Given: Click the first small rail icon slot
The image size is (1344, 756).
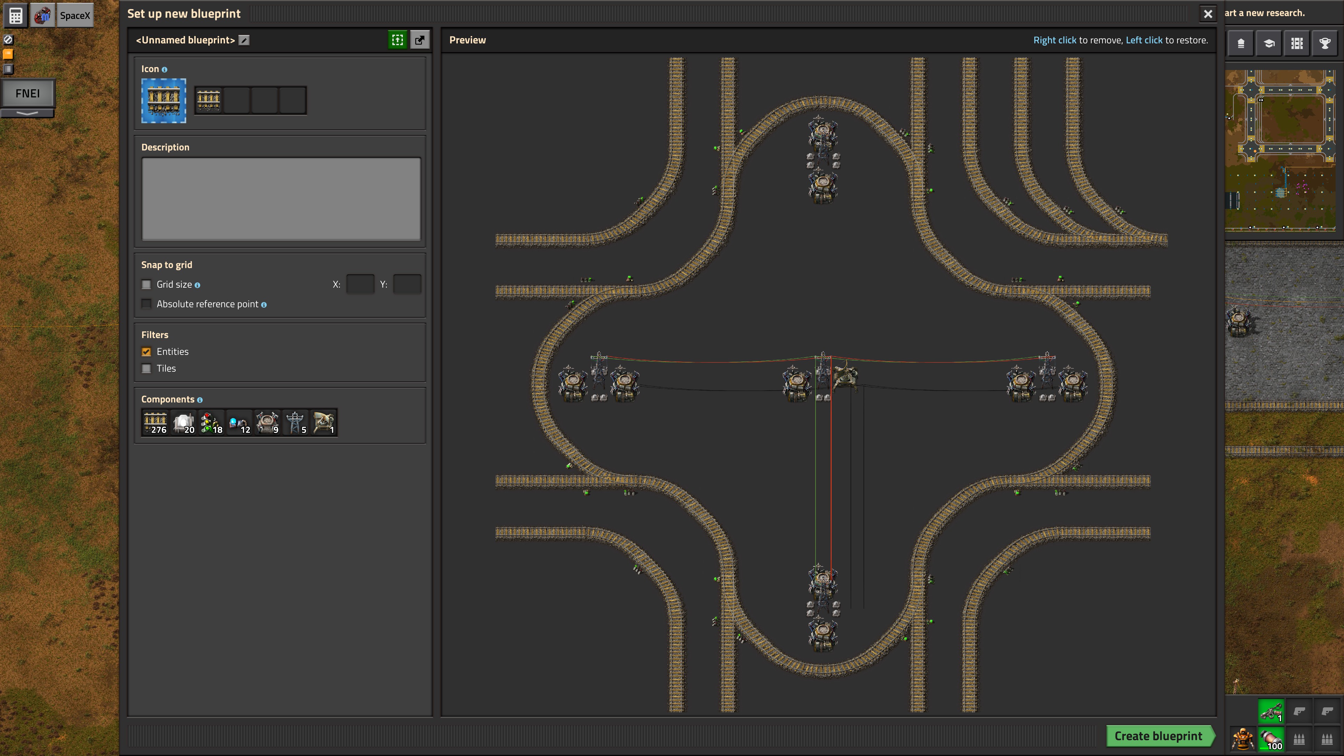Looking at the screenshot, I should (209, 100).
